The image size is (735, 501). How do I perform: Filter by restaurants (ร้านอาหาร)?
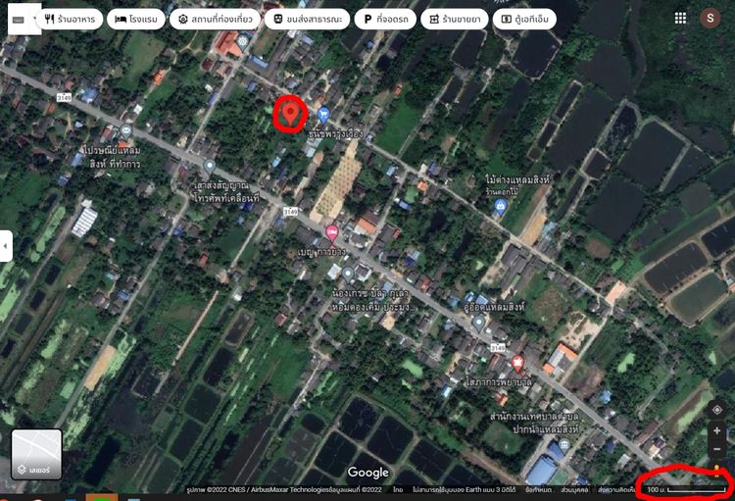coord(71,19)
